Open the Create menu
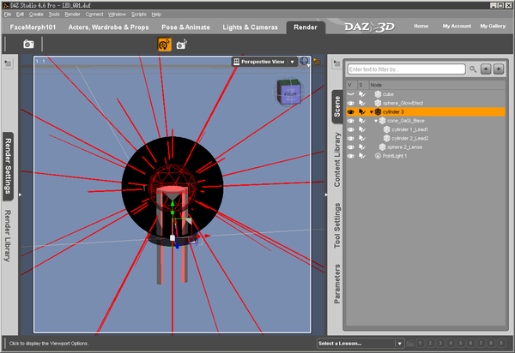 [x=36, y=15]
